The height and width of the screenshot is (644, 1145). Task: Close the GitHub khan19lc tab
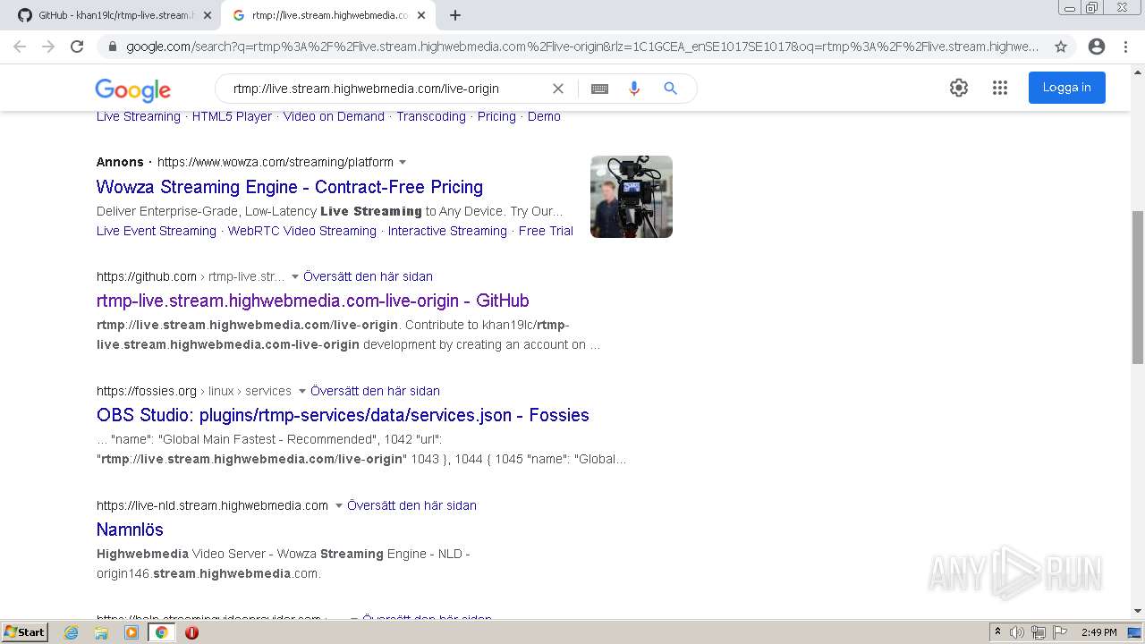208,15
